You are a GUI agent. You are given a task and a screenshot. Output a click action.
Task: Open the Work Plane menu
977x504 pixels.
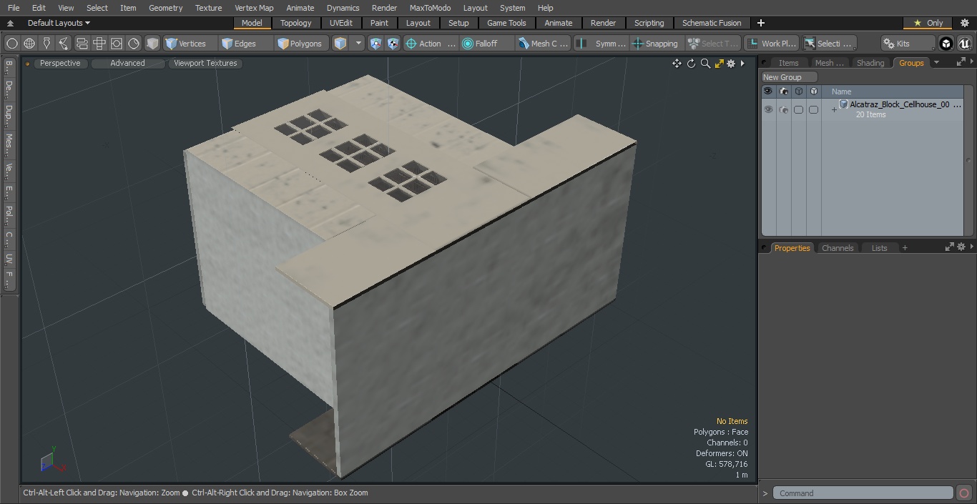point(771,44)
